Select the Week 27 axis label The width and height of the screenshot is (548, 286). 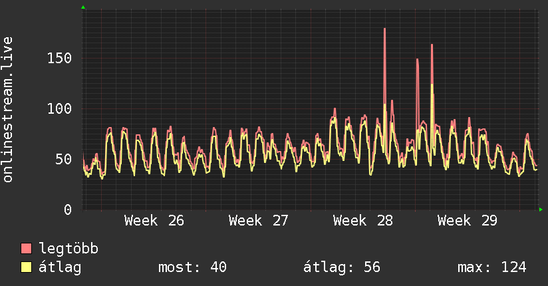[x=258, y=221]
